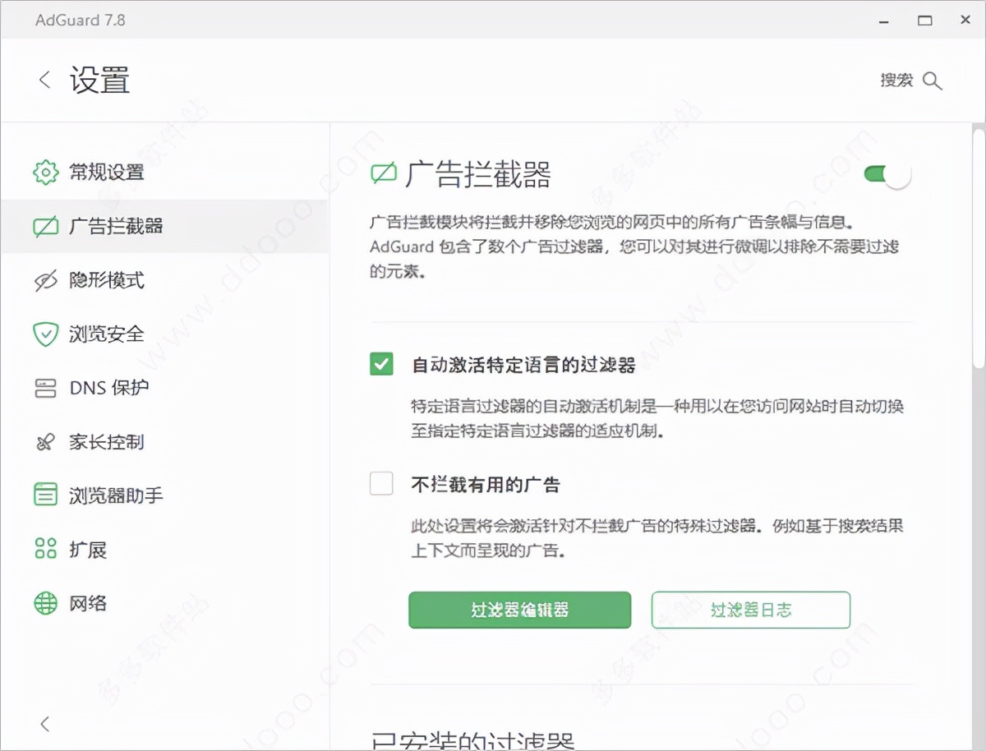Maximize the AdGuard window

click(925, 20)
